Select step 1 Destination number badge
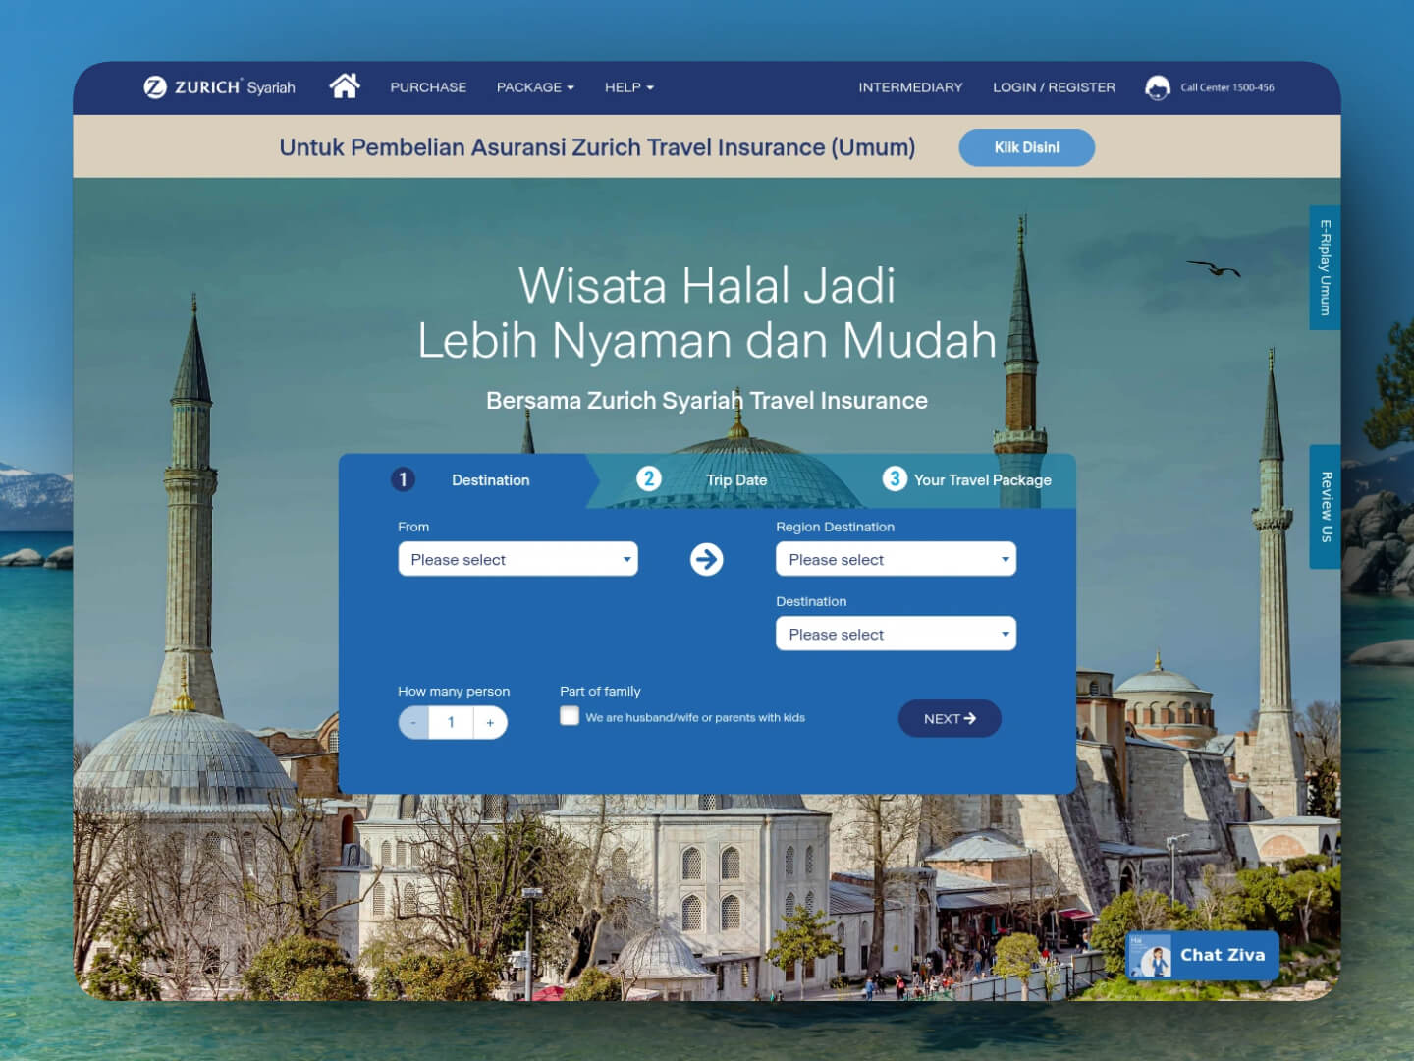 click(403, 479)
